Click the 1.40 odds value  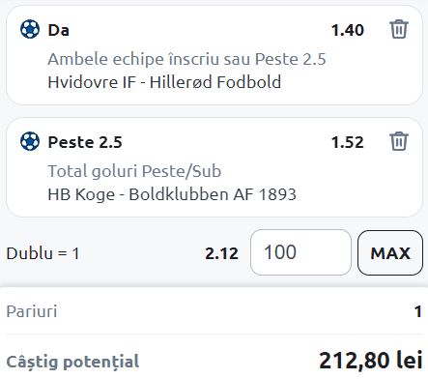click(348, 30)
